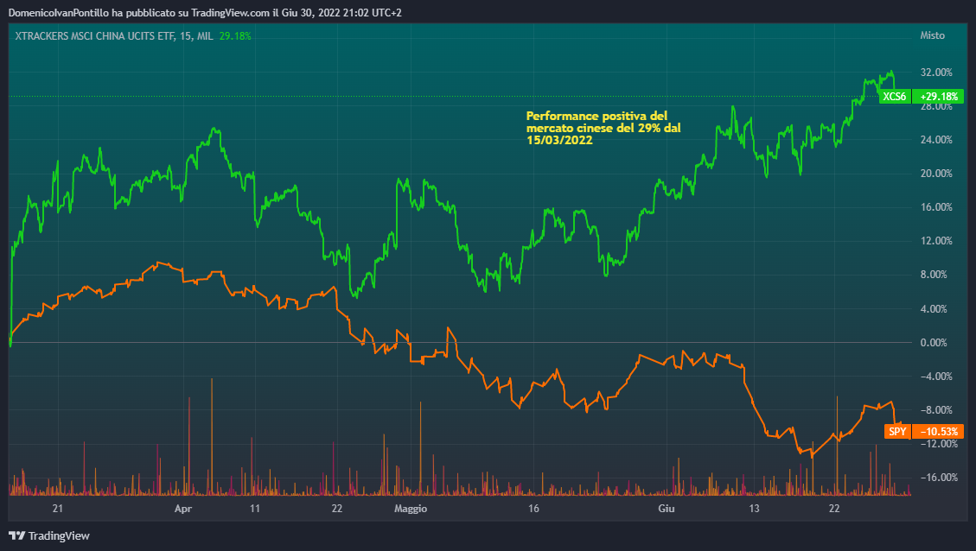Click the −16.00% axis label
976x551 pixels.
tap(939, 477)
